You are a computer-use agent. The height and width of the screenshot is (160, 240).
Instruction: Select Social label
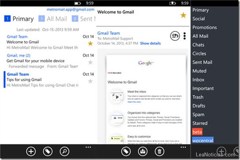199,19
